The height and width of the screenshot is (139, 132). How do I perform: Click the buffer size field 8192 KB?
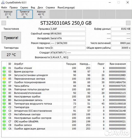[x=121, y=29]
